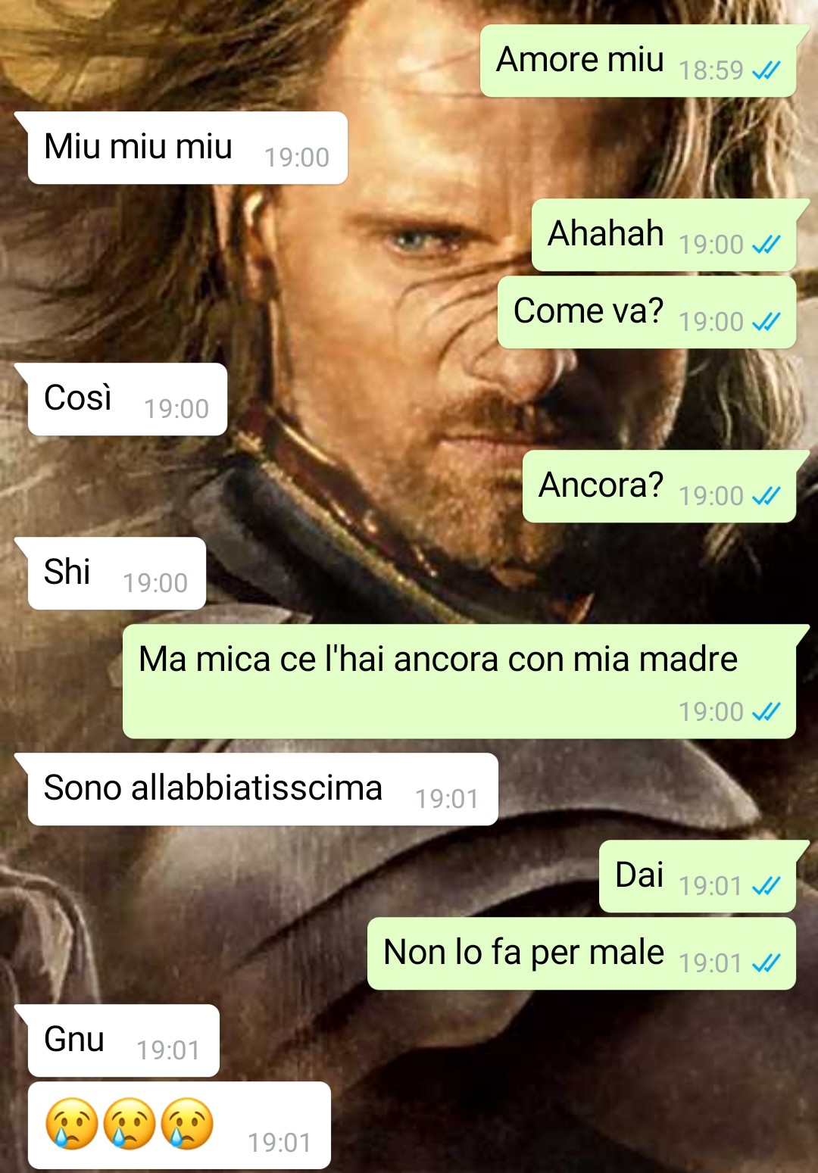Screen dimensions: 818x1173
Task: Tap the read ticks on 'Come va?'
Action: (x=766, y=322)
